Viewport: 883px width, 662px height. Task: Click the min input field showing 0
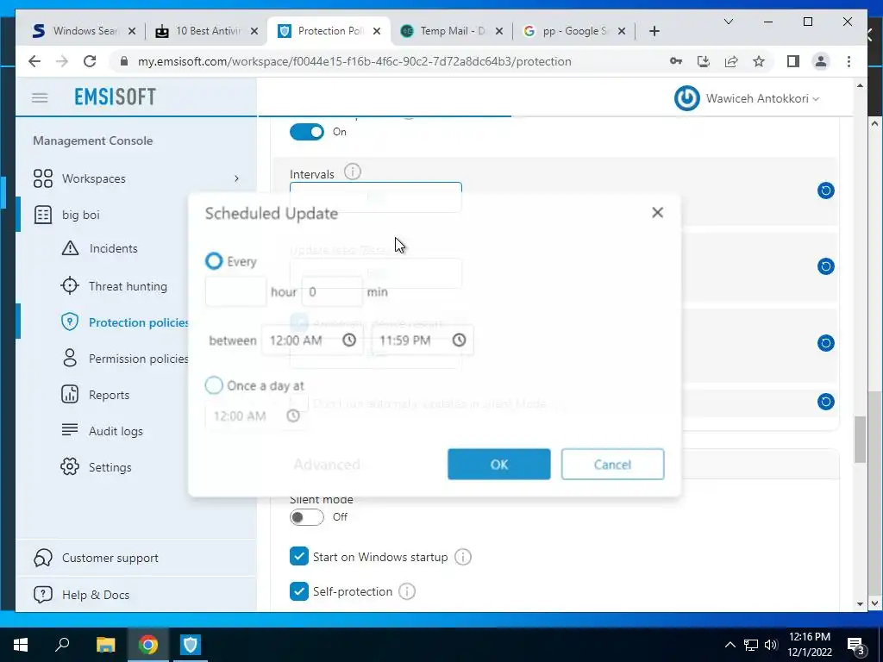click(x=332, y=291)
